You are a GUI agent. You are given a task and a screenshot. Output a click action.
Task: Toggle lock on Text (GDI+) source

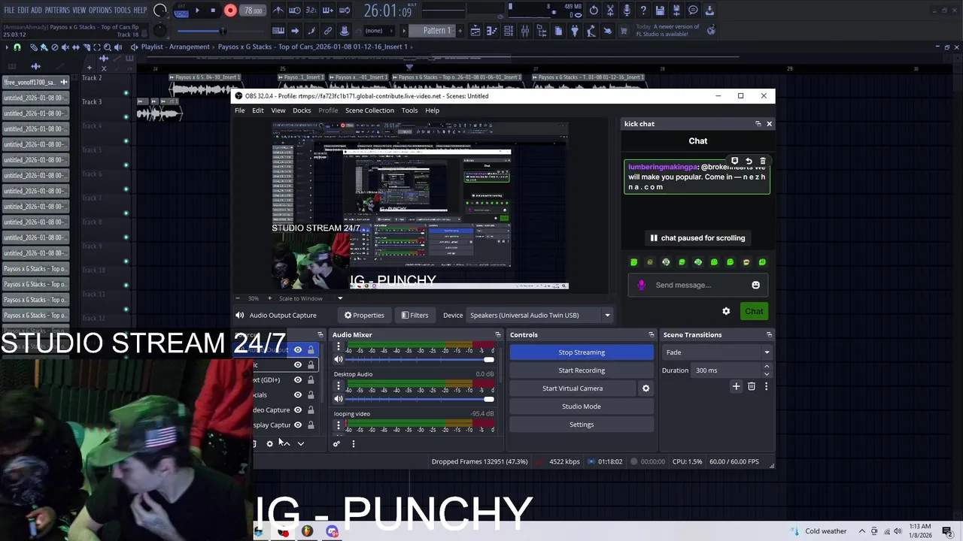[x=311, y=380]
